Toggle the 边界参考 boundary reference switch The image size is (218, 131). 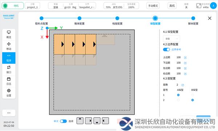(166, 50)
